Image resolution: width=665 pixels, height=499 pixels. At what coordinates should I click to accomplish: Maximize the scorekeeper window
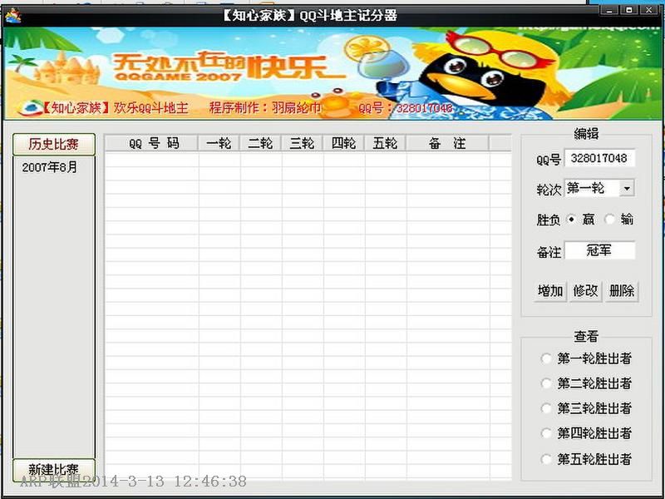629,10
